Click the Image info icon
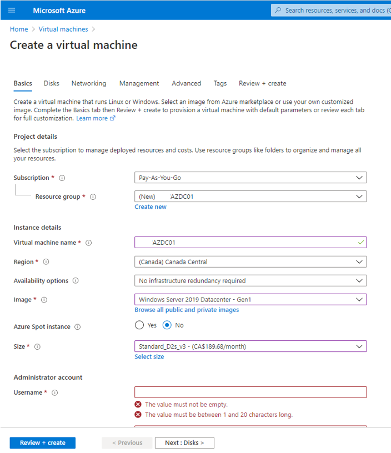 (44, 300)
